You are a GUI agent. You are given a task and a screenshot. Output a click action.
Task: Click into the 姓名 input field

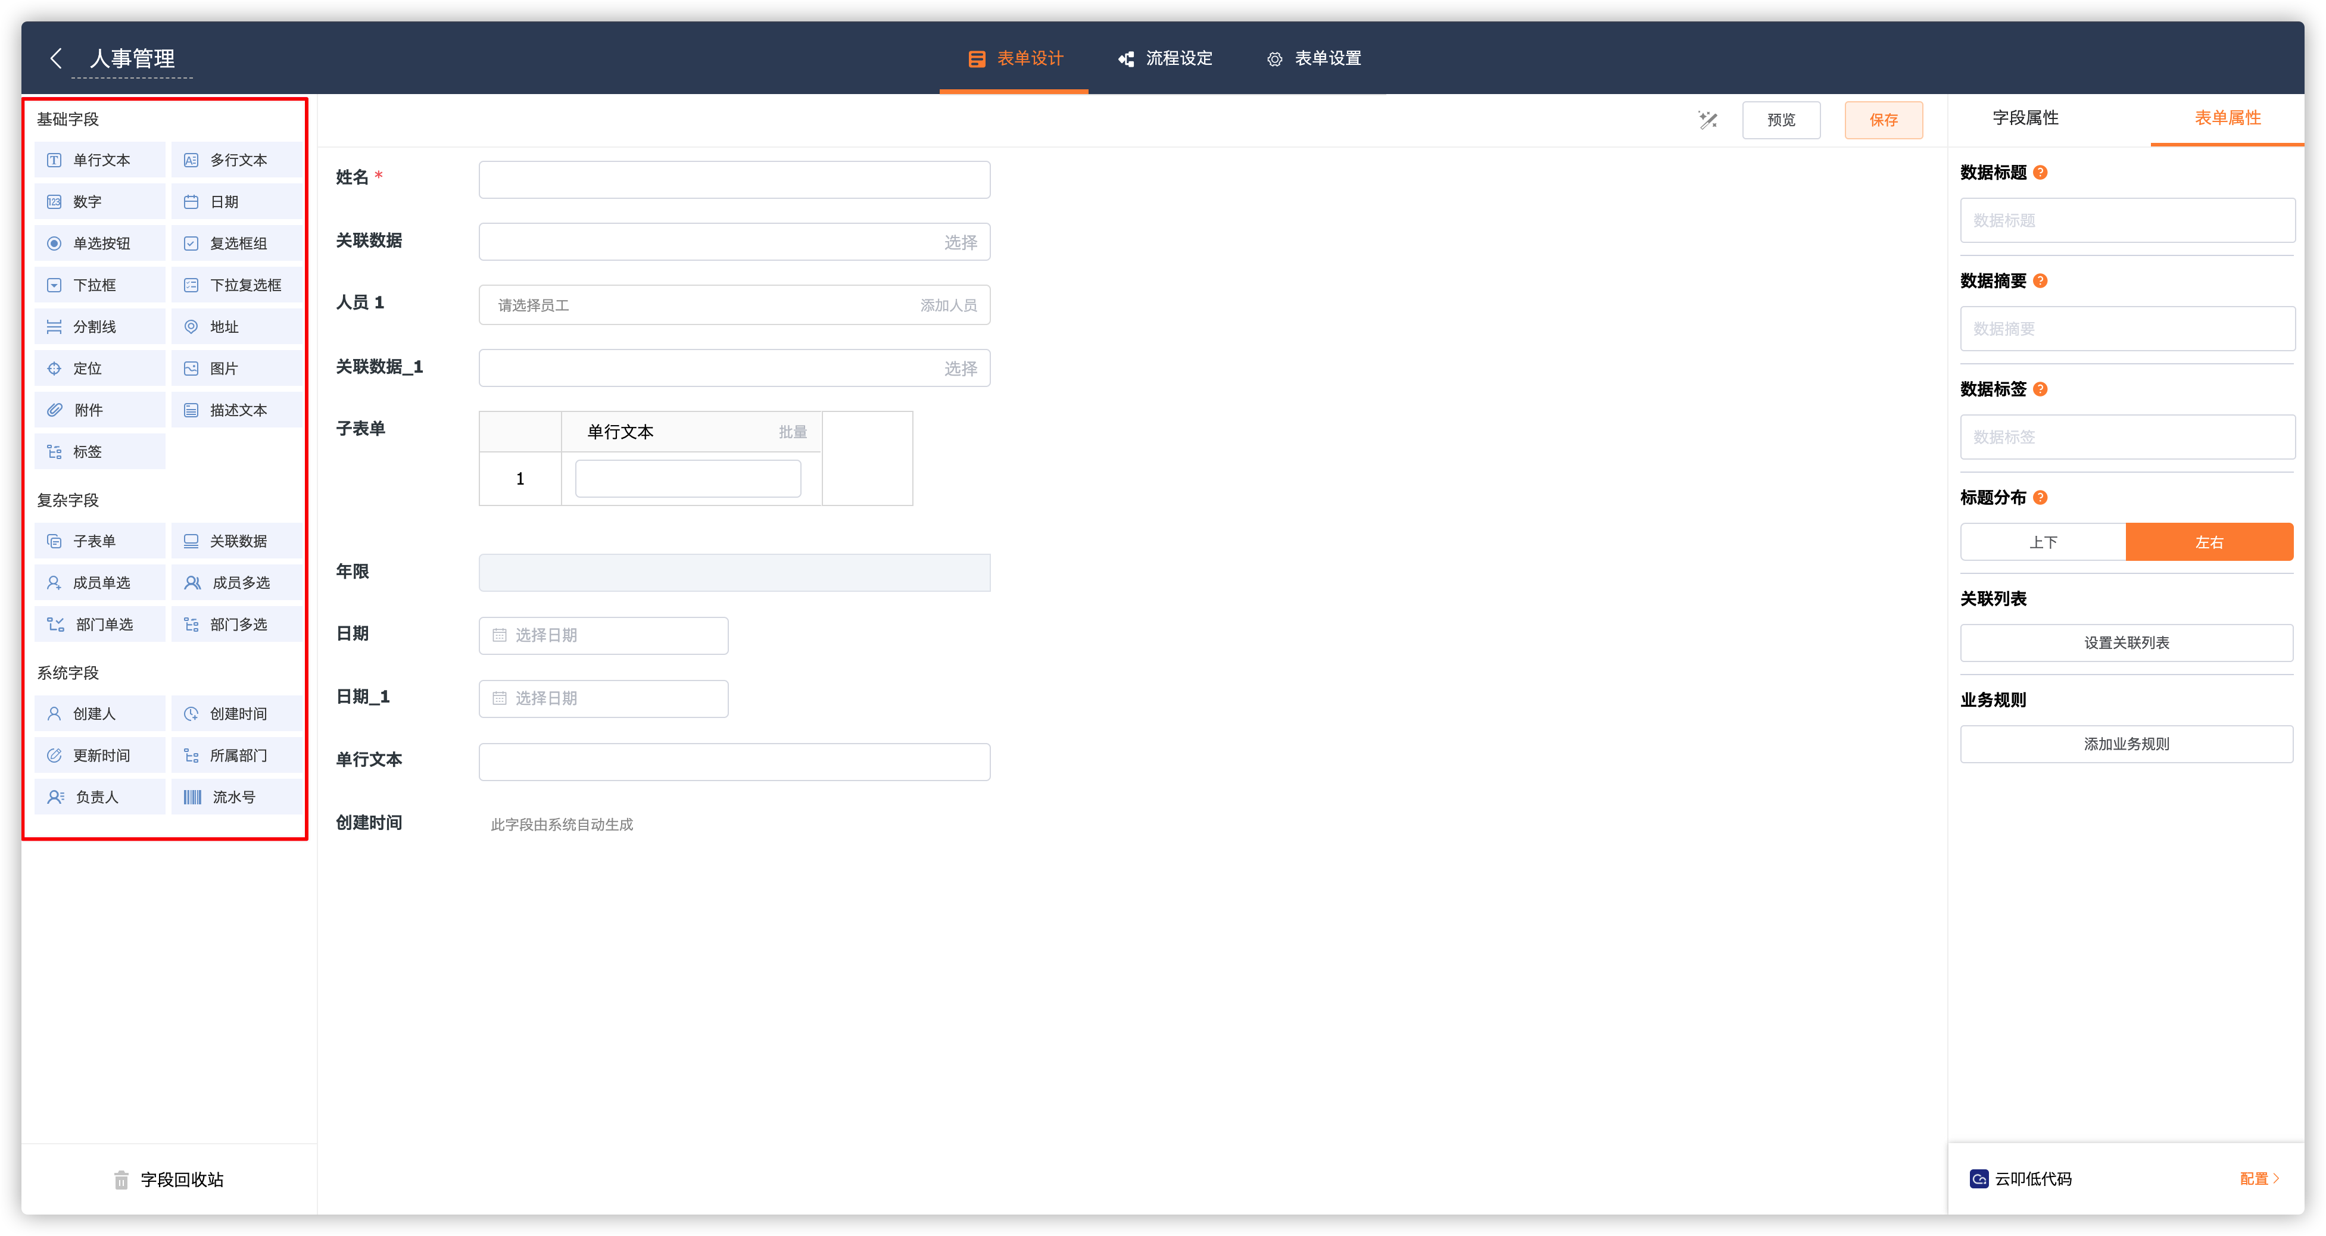pyautogui.click(x=734, y=180)
